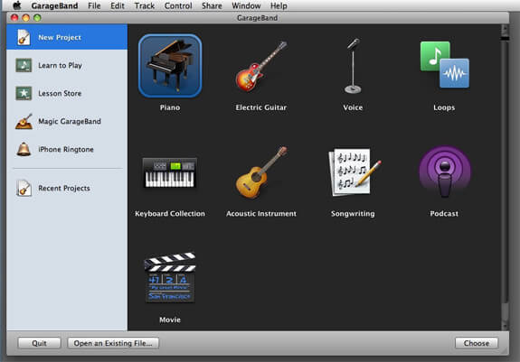Click the Piano template label
Screen dimensions: 520x362
tap(170, 107)
